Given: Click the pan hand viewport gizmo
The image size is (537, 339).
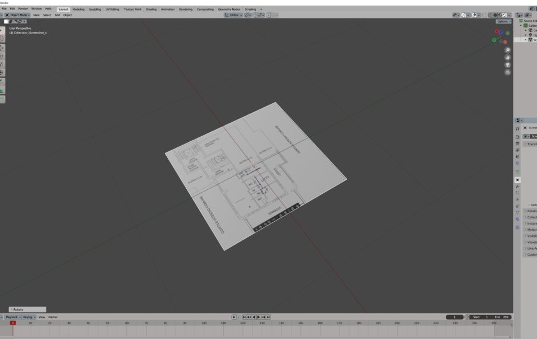Looking at the screenshot, I should point(508,58).
